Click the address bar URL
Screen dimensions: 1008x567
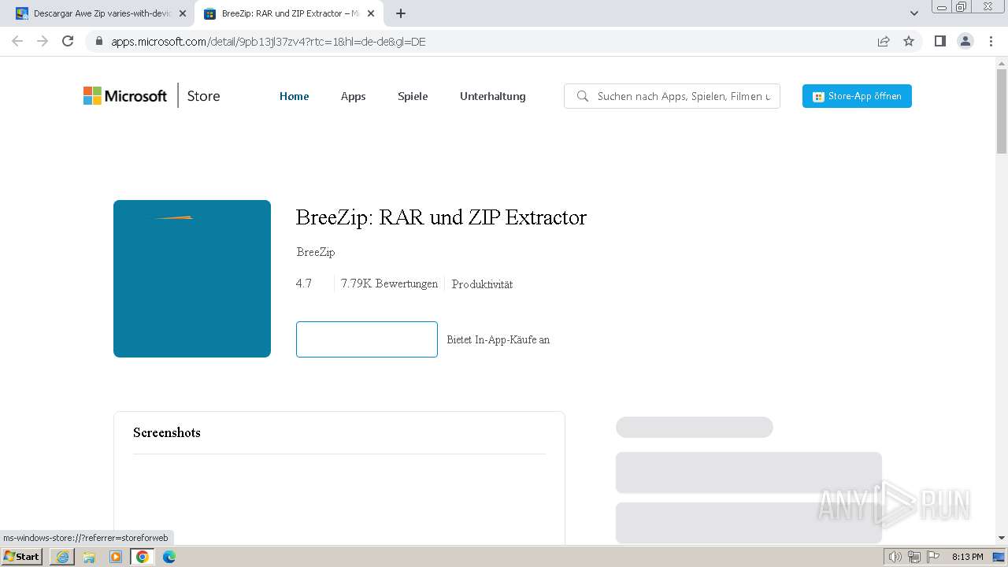pyautogui.click(x=269, y=42)
